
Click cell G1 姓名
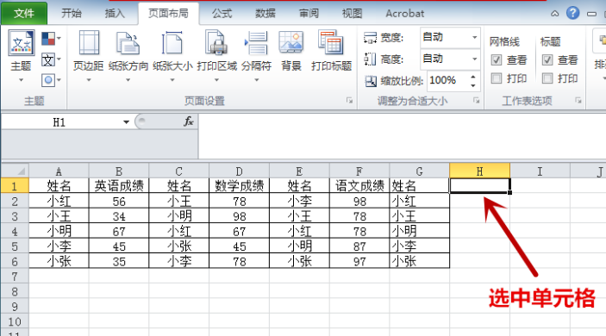420,186
